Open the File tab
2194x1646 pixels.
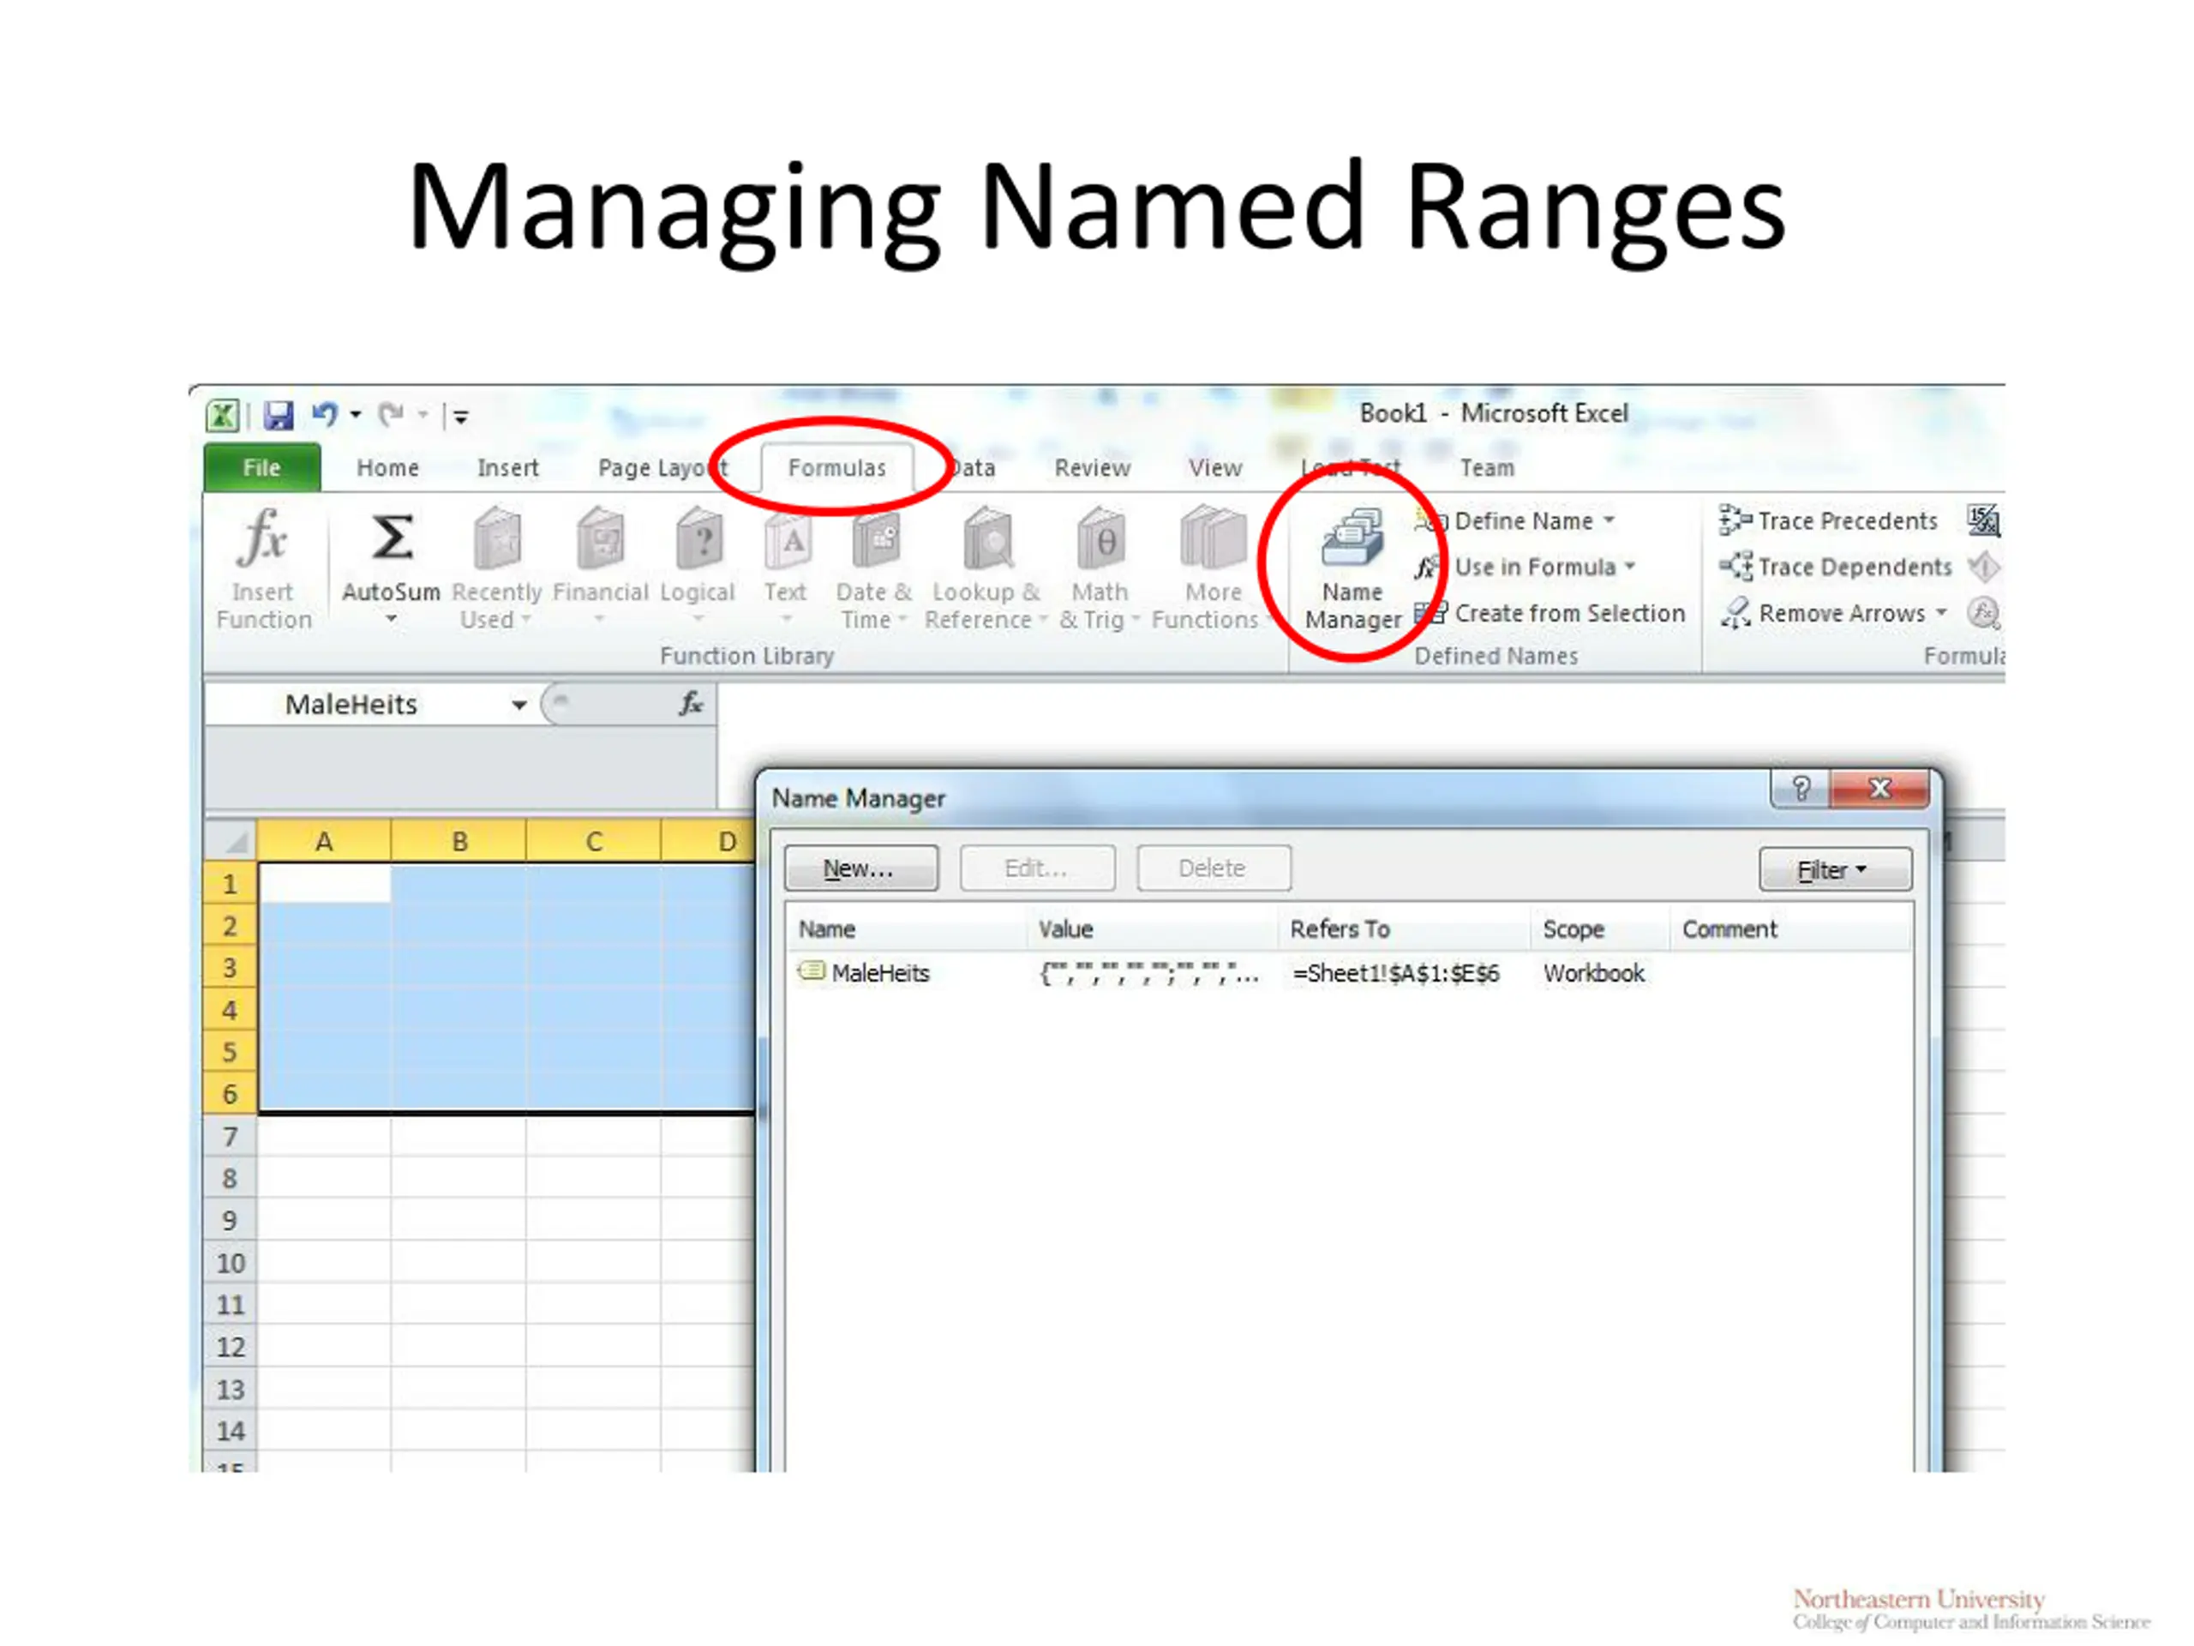[262, 467]
